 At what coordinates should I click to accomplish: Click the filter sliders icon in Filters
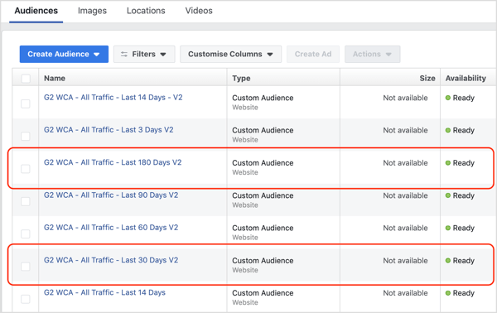point(124,54)
